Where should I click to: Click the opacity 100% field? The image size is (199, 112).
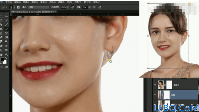64,7
